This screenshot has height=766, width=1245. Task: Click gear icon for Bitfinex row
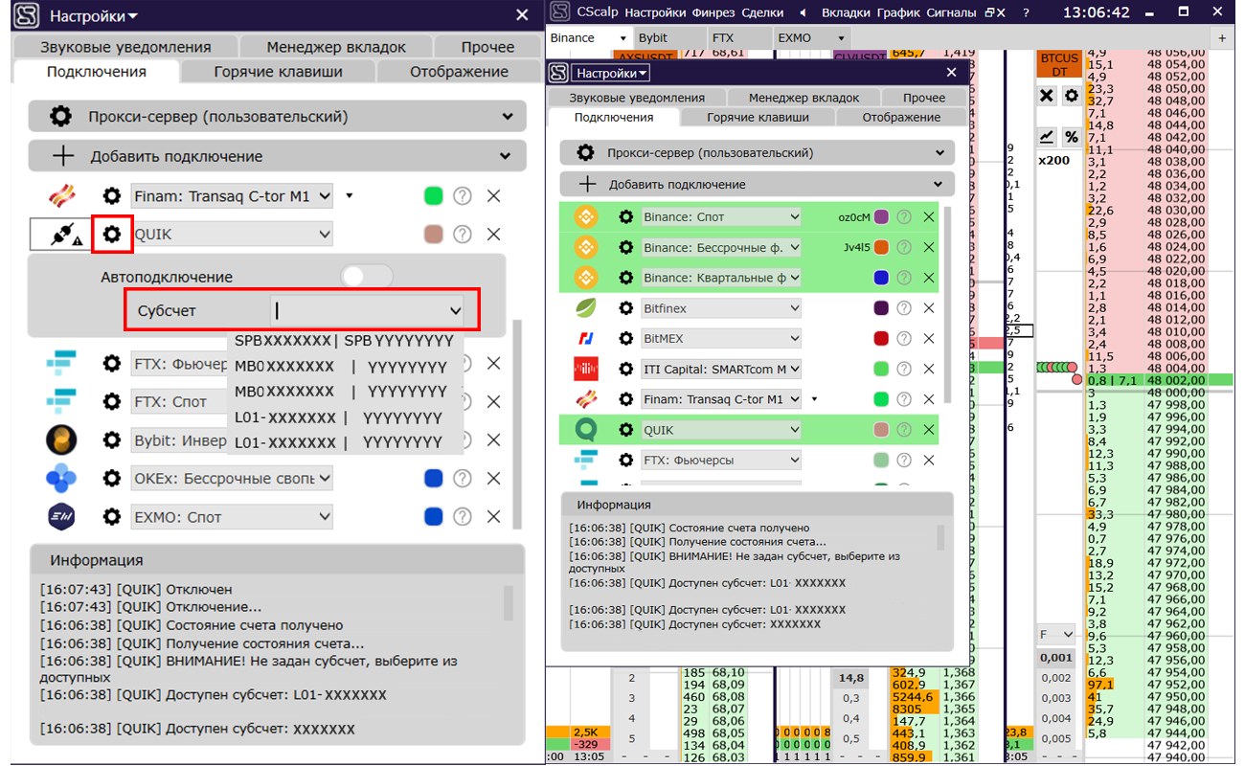(625, 308)
